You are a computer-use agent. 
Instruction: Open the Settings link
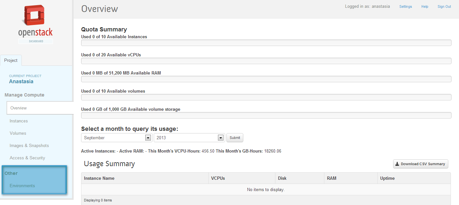405,6
